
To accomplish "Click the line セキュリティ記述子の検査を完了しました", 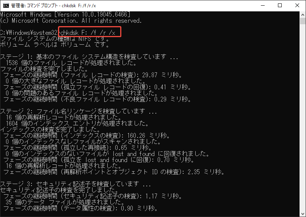I will [59, 190].
